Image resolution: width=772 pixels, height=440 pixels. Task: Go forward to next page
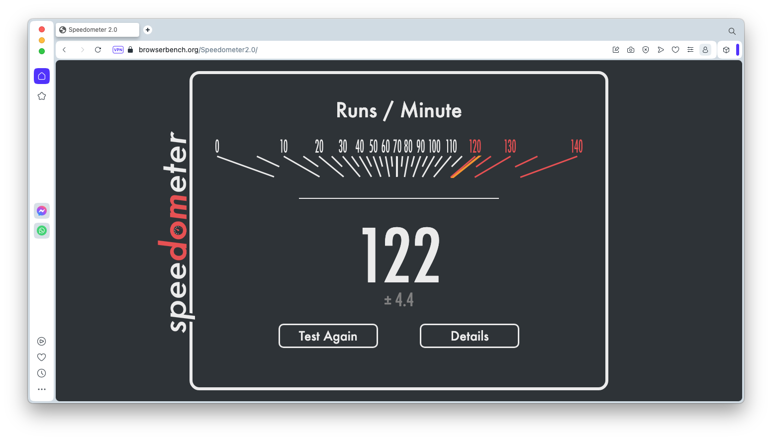[82, 50]
